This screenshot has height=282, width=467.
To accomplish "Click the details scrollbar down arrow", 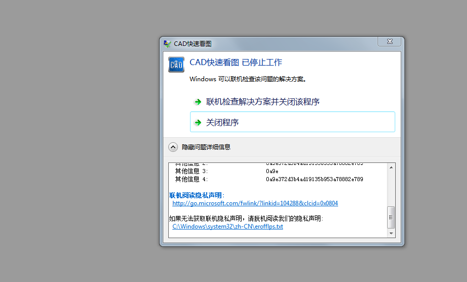I will point(391,233).
